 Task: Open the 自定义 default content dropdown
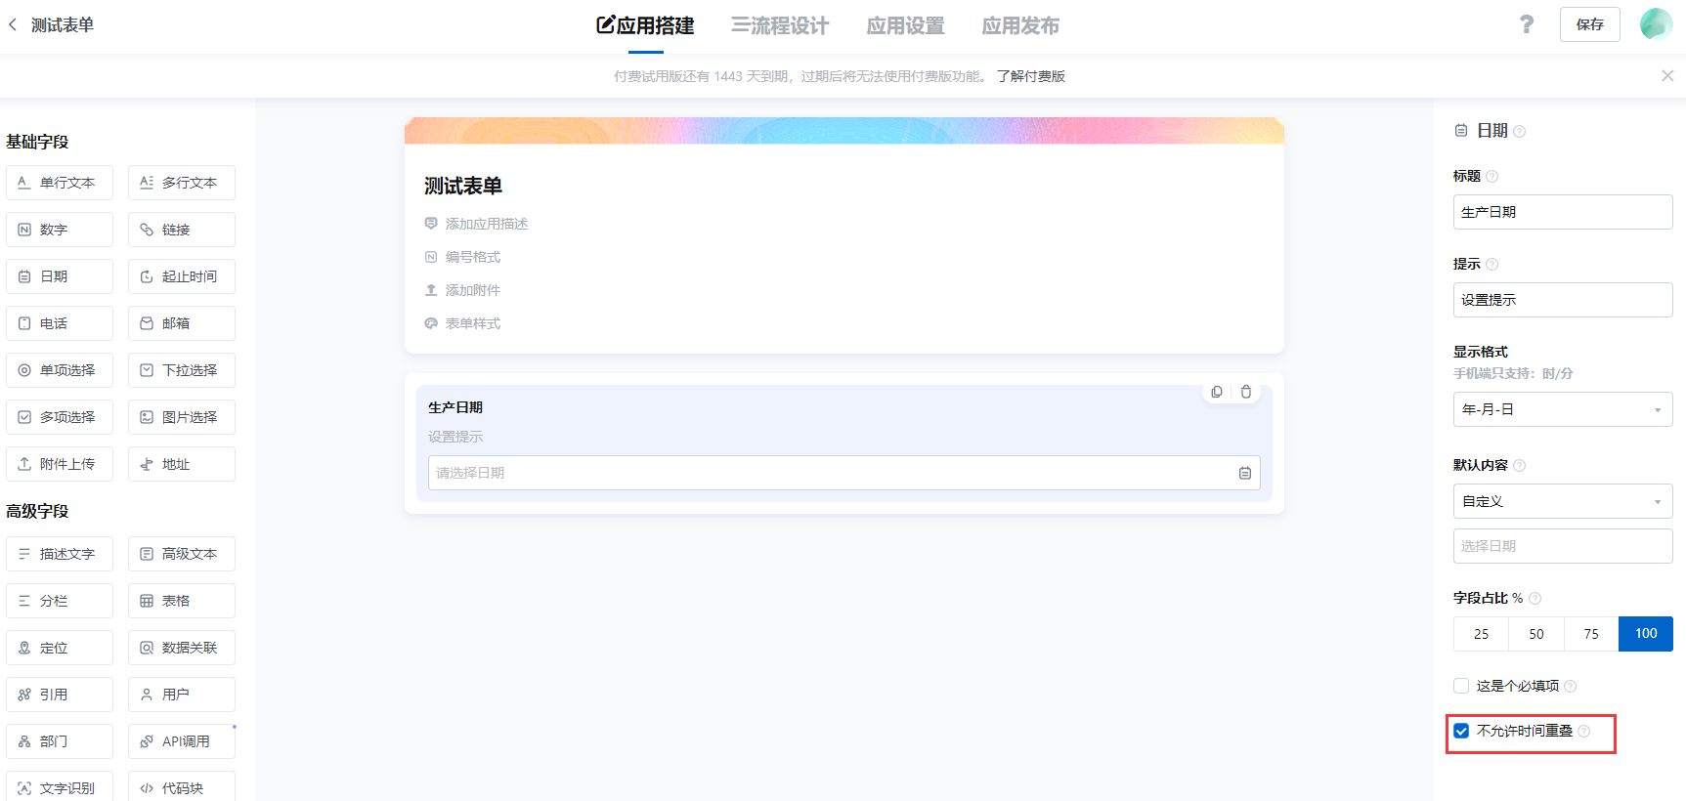[1563, 501]
